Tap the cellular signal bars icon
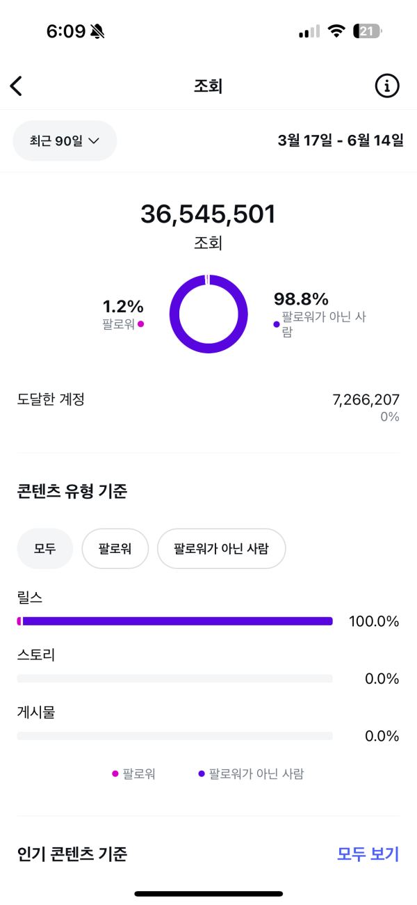 pyautogui.click(x=309, y=31)
